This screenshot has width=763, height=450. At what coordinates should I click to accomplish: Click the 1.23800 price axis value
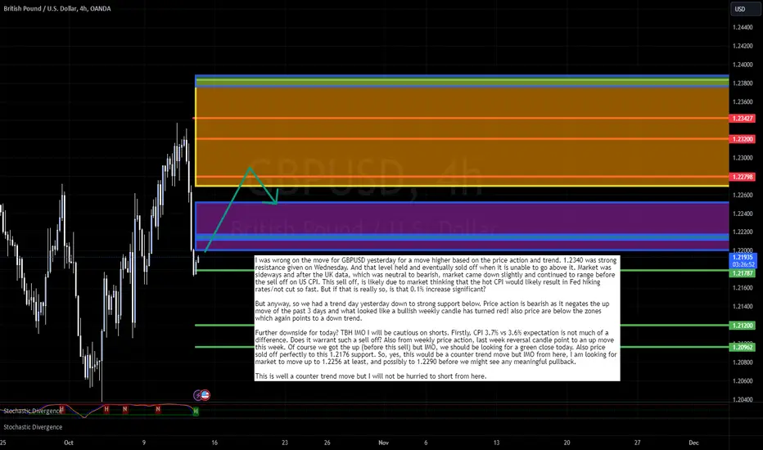point(743,83)
